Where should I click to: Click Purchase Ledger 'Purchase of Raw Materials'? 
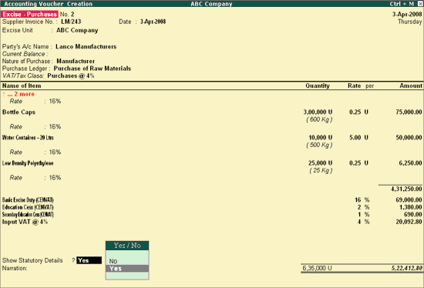point(93,69)
